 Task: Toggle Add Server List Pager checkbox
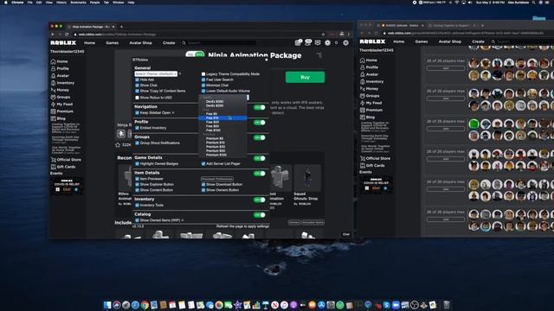(x=203, y=164)
